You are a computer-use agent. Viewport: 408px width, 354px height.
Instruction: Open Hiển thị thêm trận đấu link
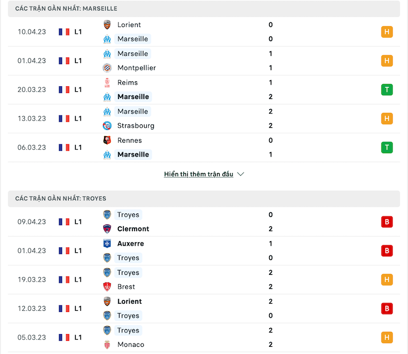[x=199, y=174]
